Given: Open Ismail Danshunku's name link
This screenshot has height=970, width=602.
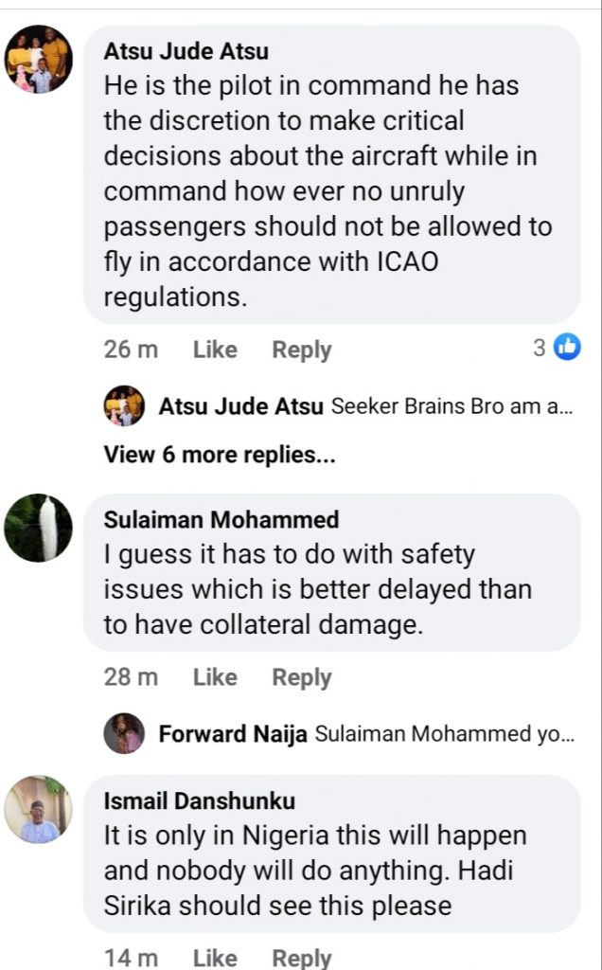Looking at the screenshot, I should (199, 800).
